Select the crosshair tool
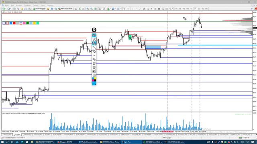This screenshot has height=144, width=257. (x=128, y=9)
